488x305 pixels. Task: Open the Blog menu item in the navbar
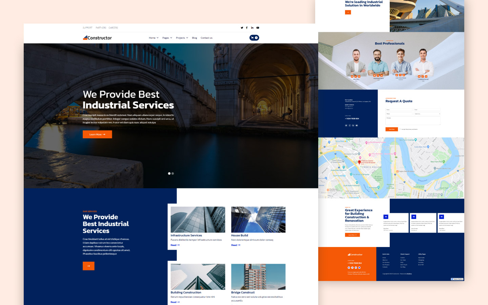194,38
